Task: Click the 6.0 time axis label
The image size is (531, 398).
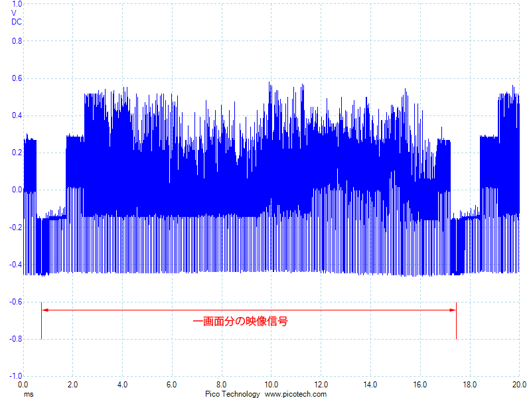Action: (x=172, y=385)
